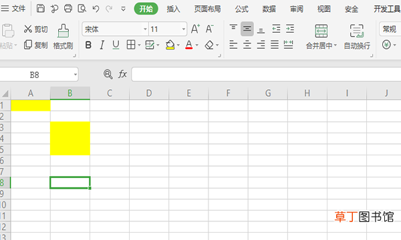Open the 安全 tab
Image resolution: width=401 pixels, height=240 pixels.
[x=352, y=9]
